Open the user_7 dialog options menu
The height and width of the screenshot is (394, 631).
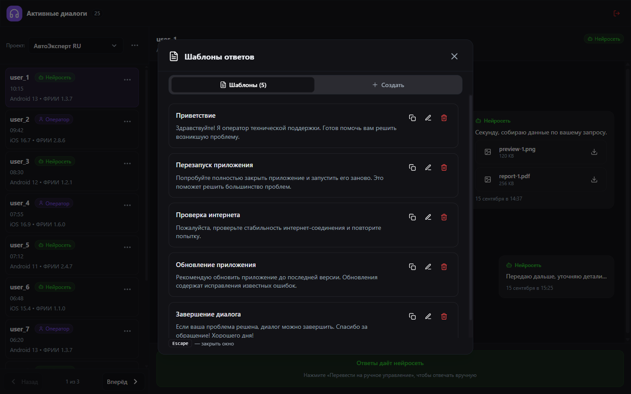(128, 331)
